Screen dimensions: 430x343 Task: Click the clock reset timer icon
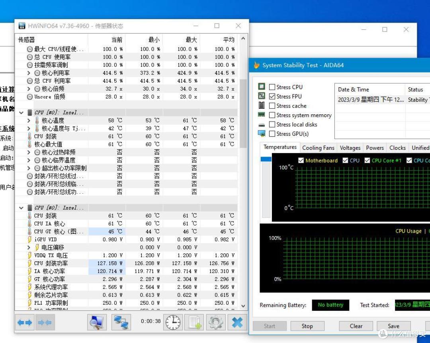click(x=173, y=322)
